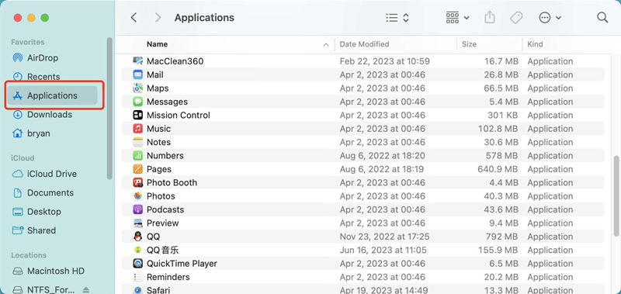
Task: Select the "QuickTime Player" name text
Action: coord(182,264)
